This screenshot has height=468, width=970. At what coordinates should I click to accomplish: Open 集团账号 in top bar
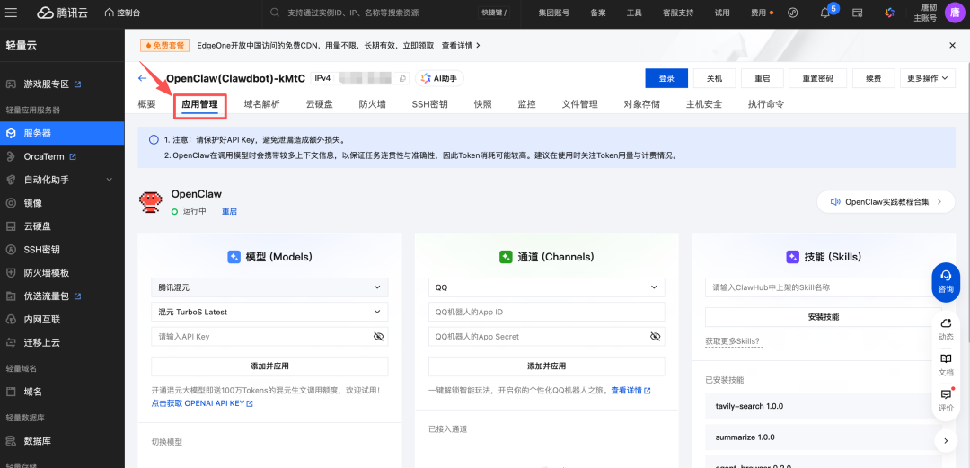pos(553,13)
